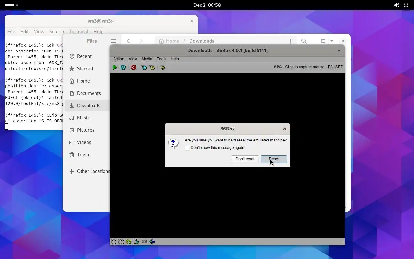Click the sound speaker status bar icon

point(152,242)
